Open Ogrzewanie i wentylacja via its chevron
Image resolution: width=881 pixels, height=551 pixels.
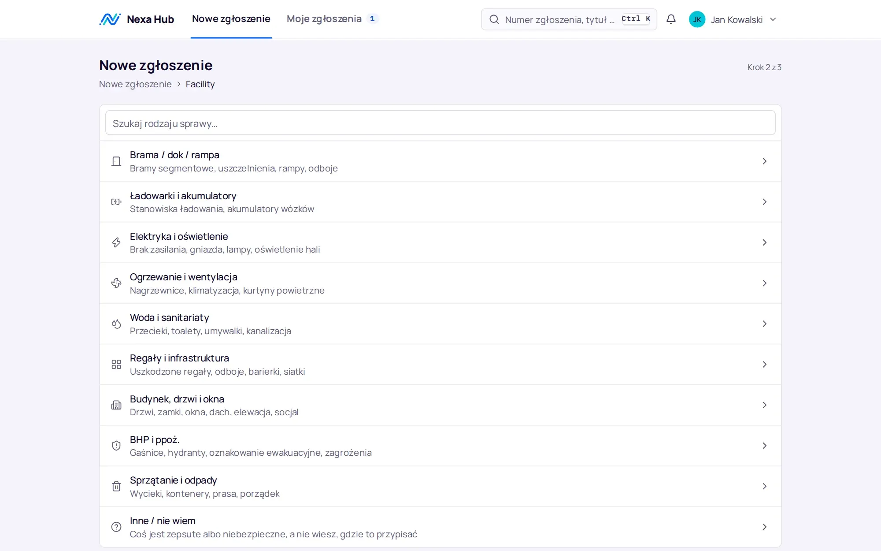765,283
